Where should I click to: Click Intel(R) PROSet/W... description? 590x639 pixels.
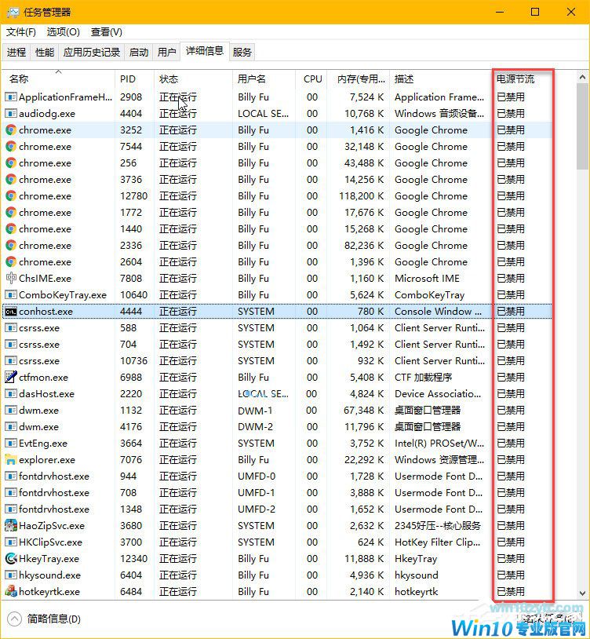[439, 443]
